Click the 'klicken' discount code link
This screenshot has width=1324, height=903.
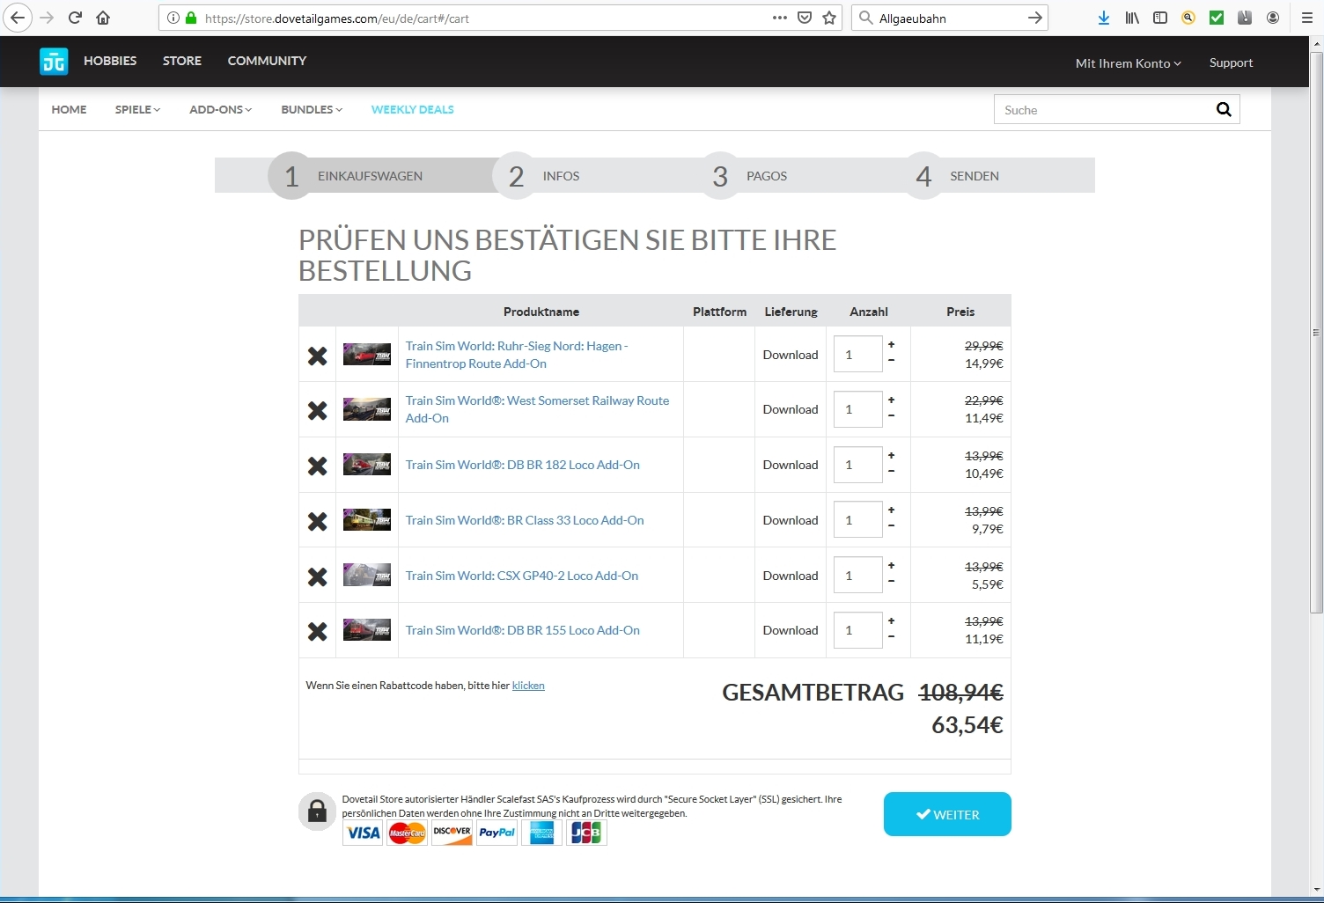(x=528, y=686)
